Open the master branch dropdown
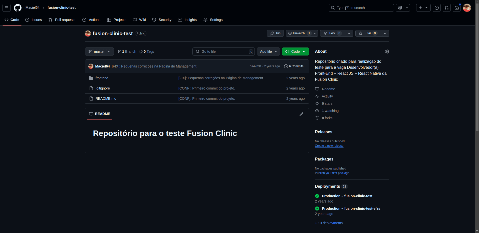The image size is (479, 233). 99,51
